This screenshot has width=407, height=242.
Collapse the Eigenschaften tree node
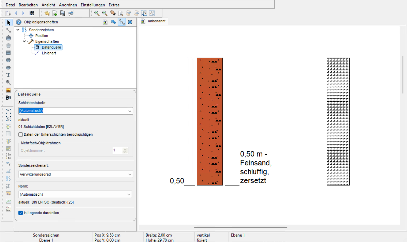24,41
